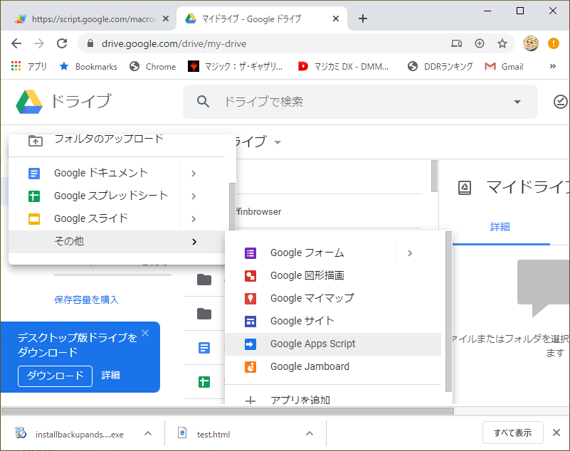Click the submenu vertical scrollbar

point(448,312)
